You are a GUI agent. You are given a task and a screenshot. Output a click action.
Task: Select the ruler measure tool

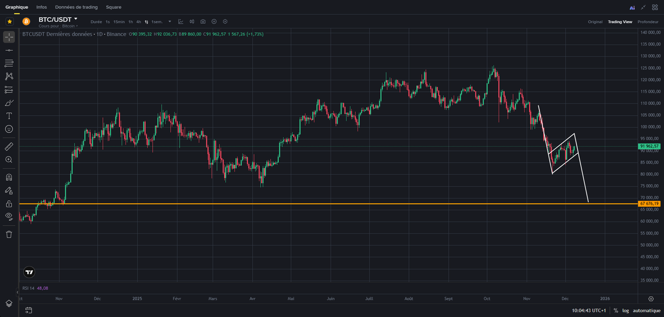coord(9,147)
